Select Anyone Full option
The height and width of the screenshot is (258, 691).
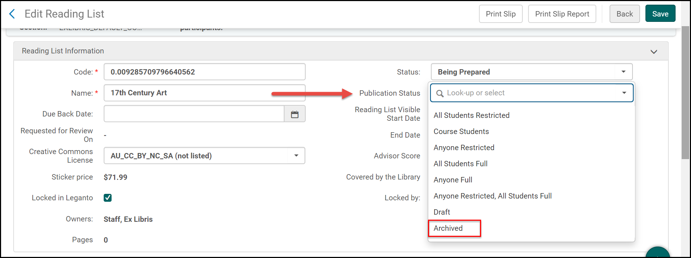(x=453, y=180)
